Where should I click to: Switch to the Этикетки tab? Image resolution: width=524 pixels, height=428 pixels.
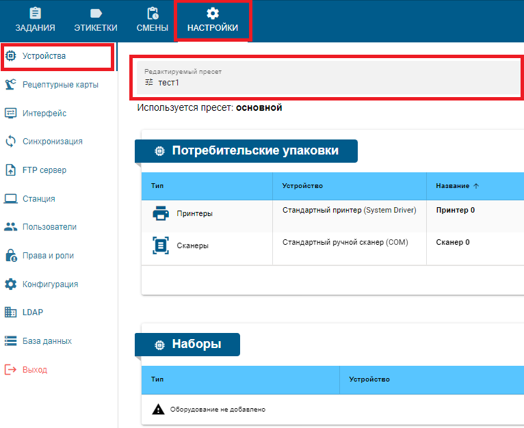click(x=96, y=21)
